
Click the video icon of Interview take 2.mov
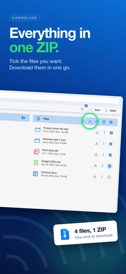[37, 140]
